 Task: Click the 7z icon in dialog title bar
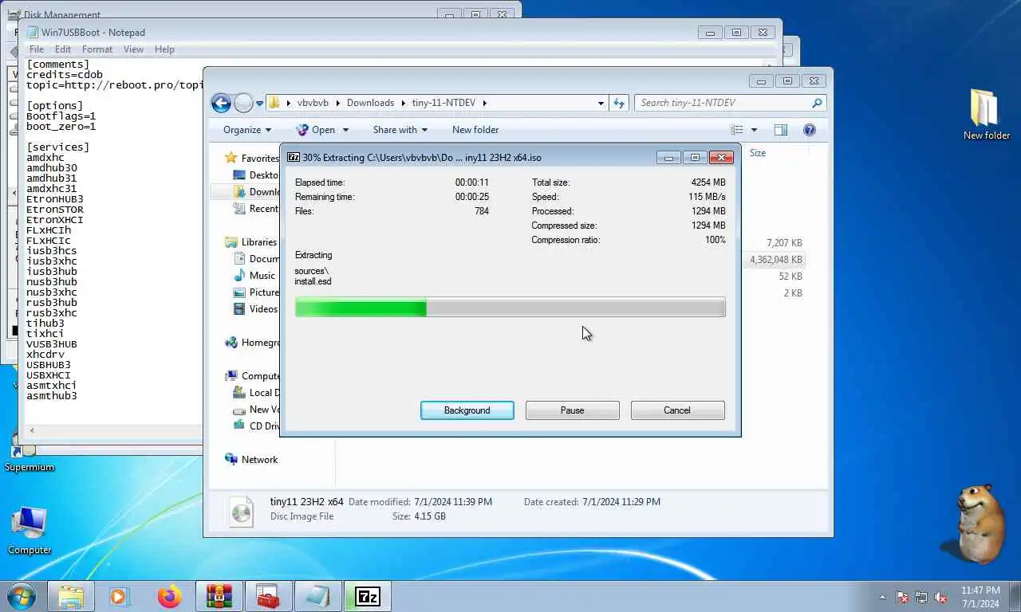click(x=293, y=157)
